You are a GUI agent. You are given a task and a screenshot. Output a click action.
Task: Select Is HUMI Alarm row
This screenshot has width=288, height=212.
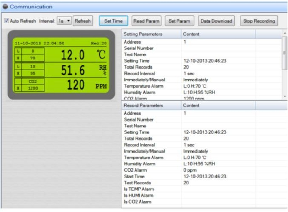point(204,195)
